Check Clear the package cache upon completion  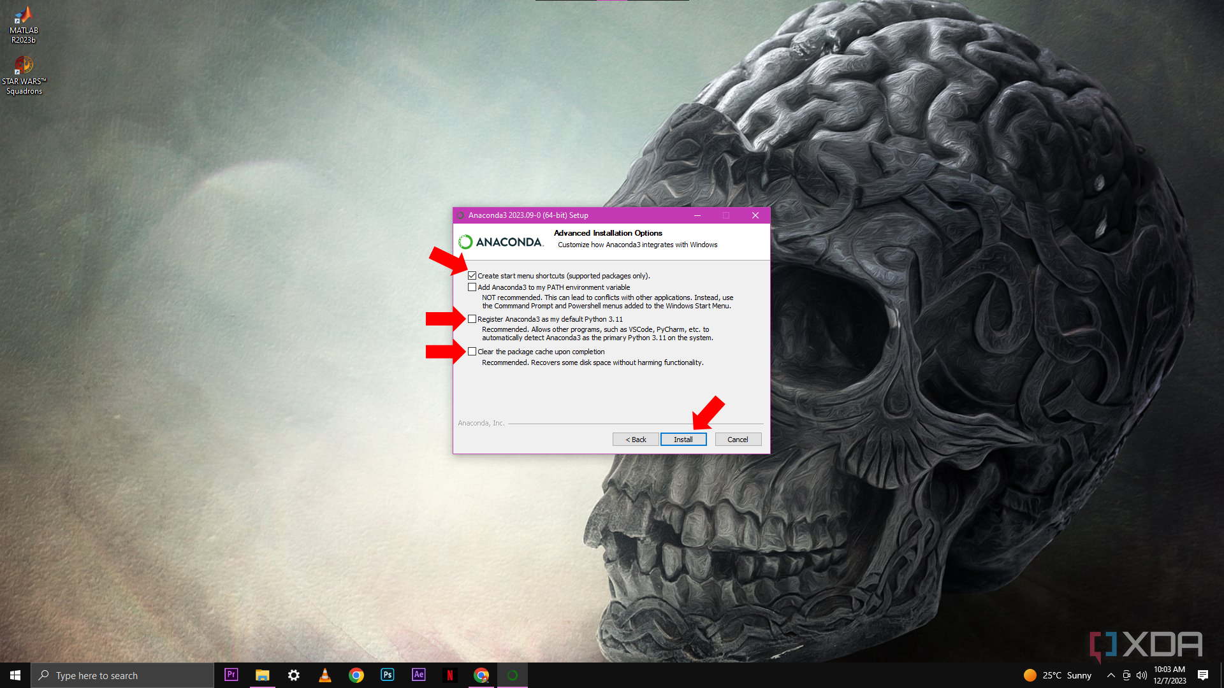(472, 351)
